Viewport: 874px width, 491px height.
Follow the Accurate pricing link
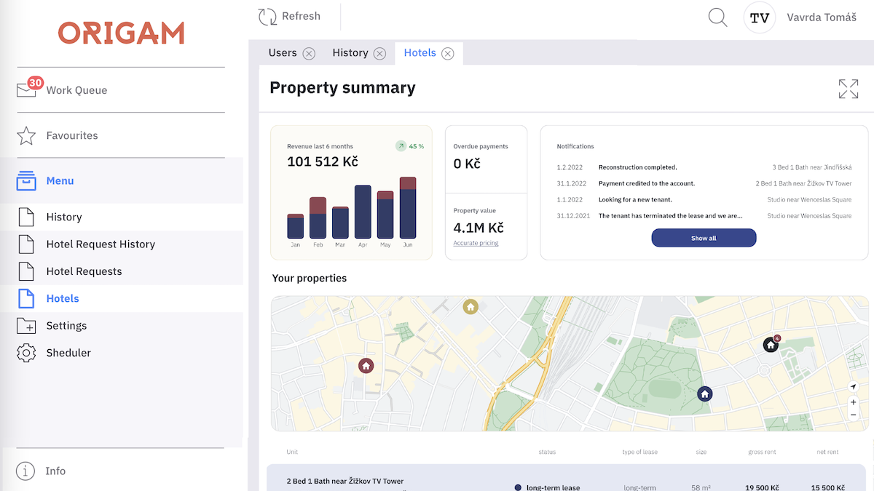point(476,243)
